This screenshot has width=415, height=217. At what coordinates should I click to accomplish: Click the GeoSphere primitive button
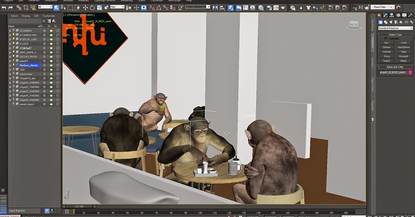pos(404,47)
